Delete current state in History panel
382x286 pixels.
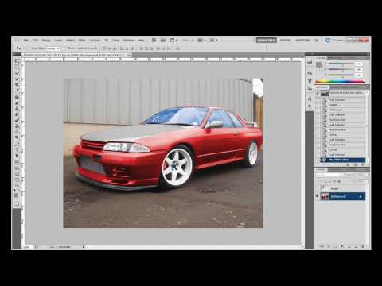[362, 164]
